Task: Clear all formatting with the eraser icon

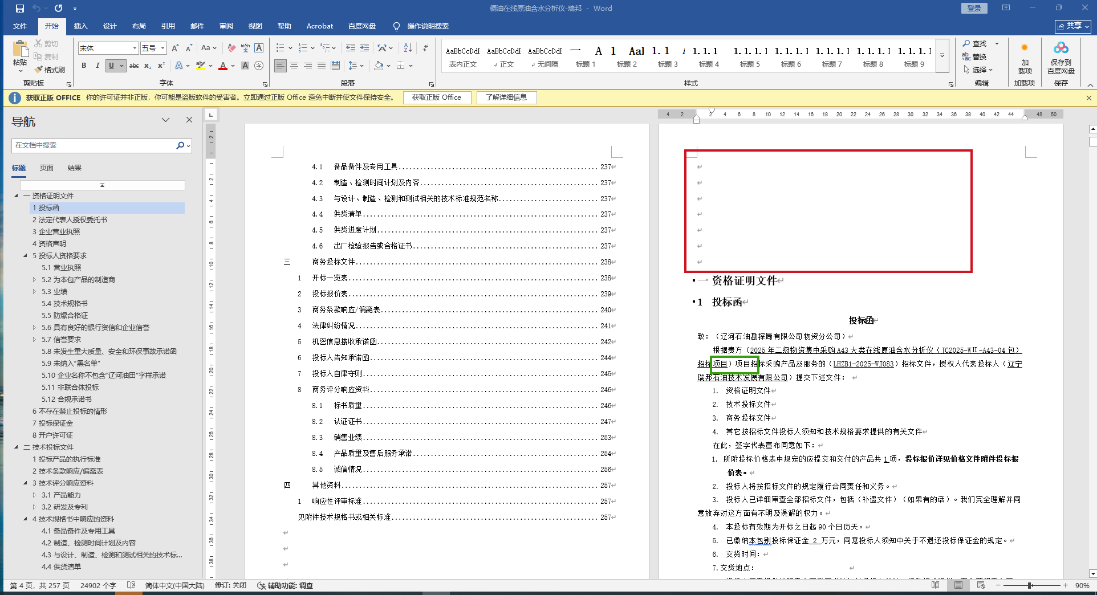Action: tap(231, 48)
